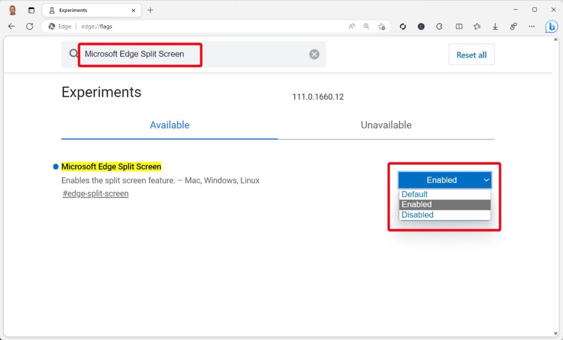This screenshot has width=563, height=340.
Task: Open the Downloads toolbar icon
Action: click(495, 26)
